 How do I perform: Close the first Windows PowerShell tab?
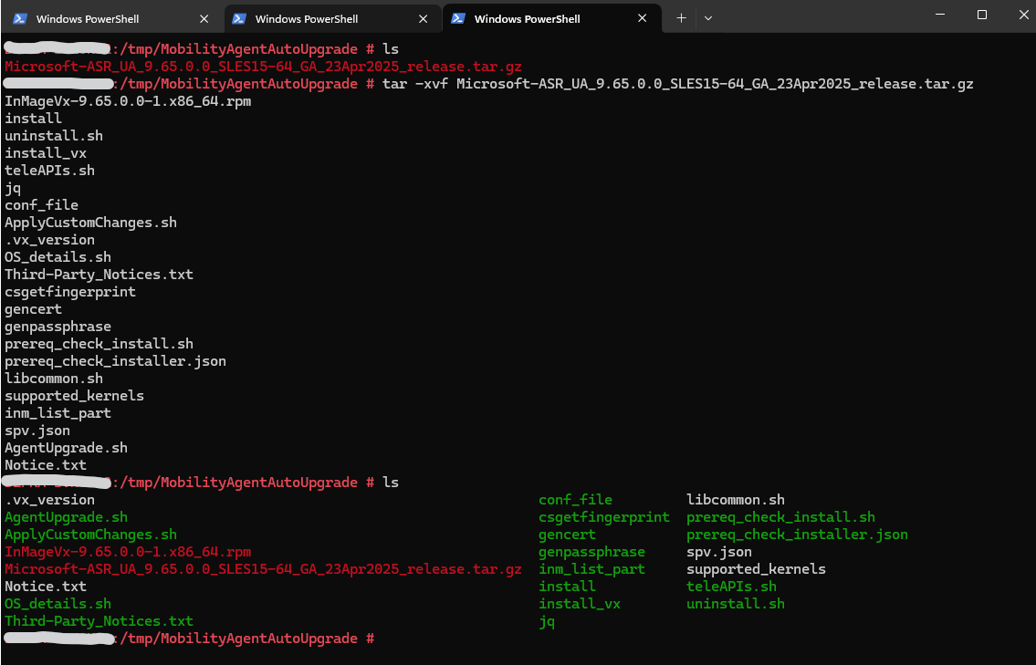tap(204, 18)
